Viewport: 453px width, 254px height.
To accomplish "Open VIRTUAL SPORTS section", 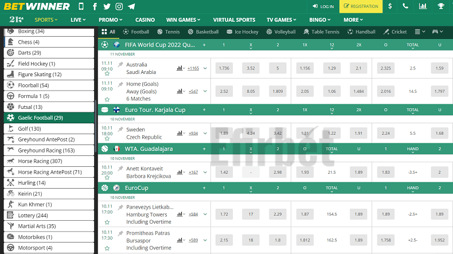I will (234, 19).
